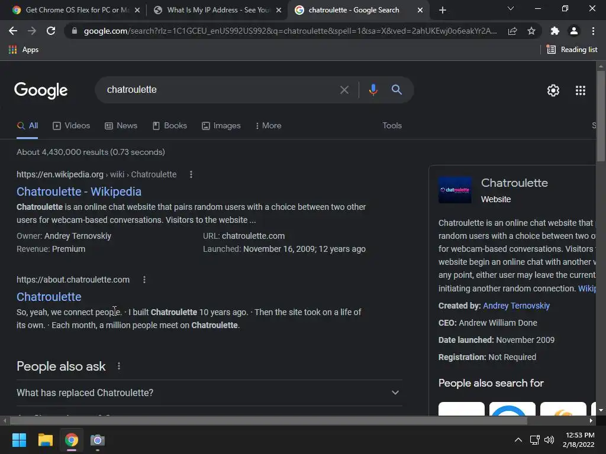Open options menu for about.chatroulette.com result
Viewport: 606px width, 454px height.
pyautogui.click(x=144, y=280)
